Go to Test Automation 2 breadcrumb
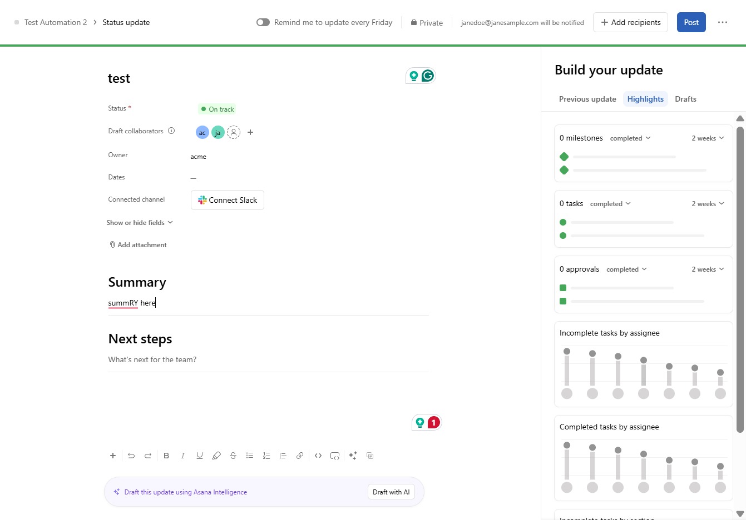The width and height of the screenshot is (746, 520). pos(56,22)
